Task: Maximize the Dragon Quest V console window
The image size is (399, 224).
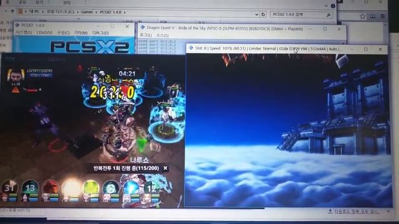Action: [325, 29]
